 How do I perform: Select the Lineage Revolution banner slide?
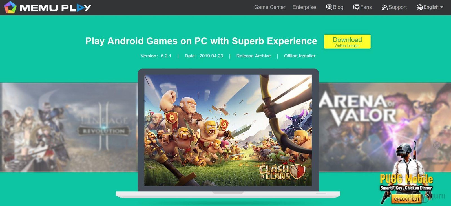pos(69,127)
